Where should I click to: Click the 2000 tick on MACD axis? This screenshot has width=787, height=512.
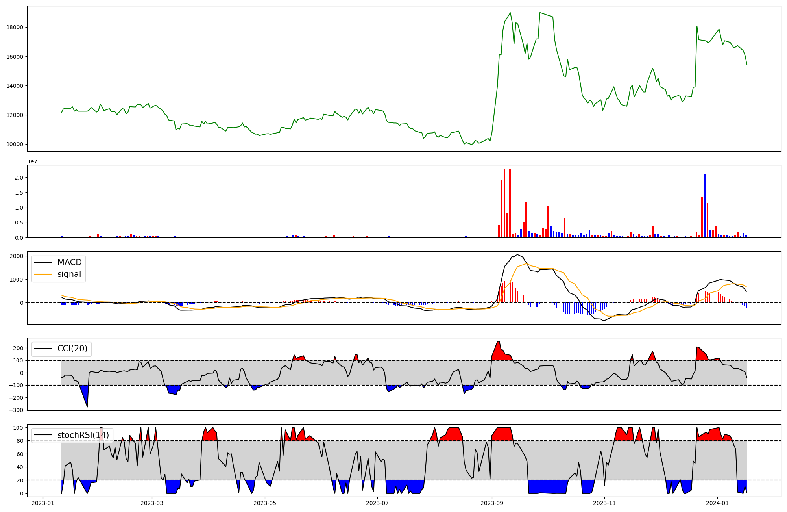pos(16,256)
